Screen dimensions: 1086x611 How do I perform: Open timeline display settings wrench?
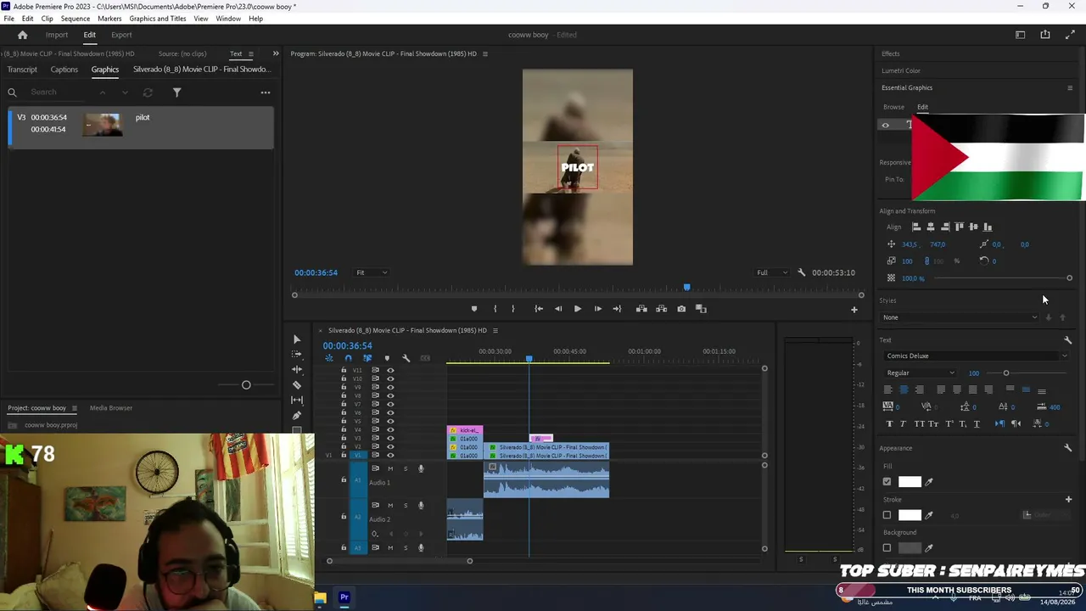pos(406,358)
